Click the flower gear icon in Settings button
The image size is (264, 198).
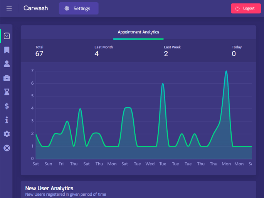tap(67, 8)
